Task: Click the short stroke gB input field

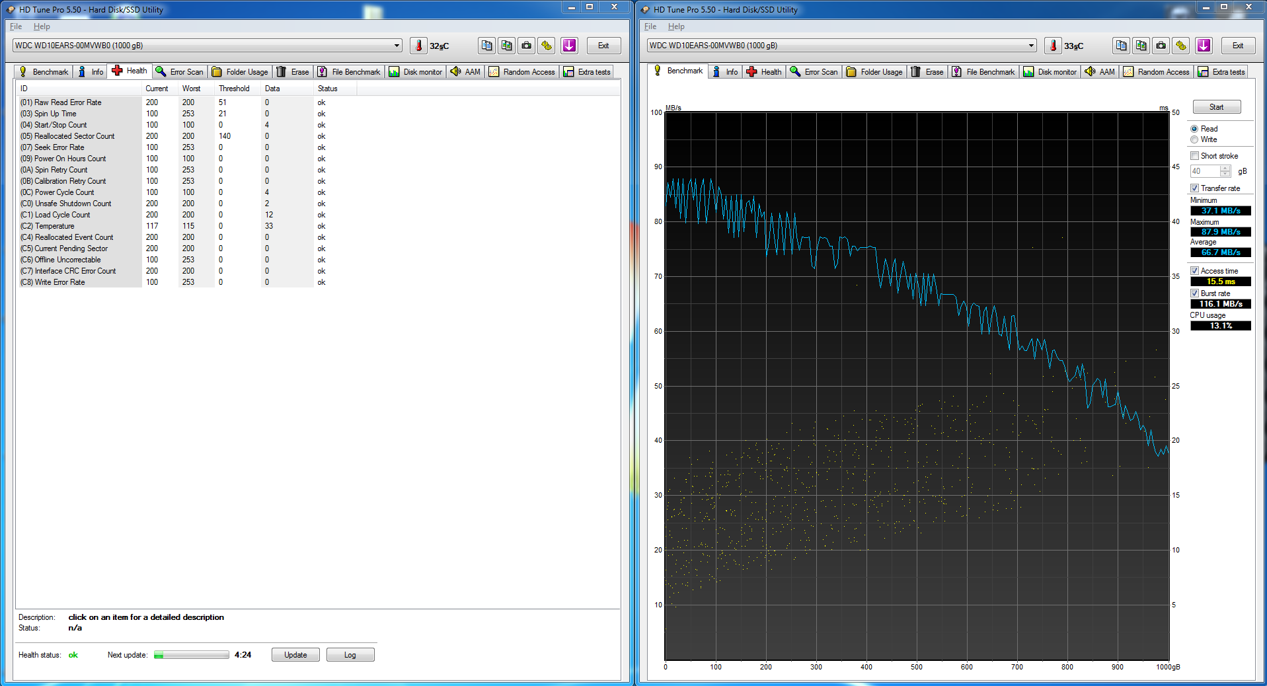Action: click(x=1205, y=171)
